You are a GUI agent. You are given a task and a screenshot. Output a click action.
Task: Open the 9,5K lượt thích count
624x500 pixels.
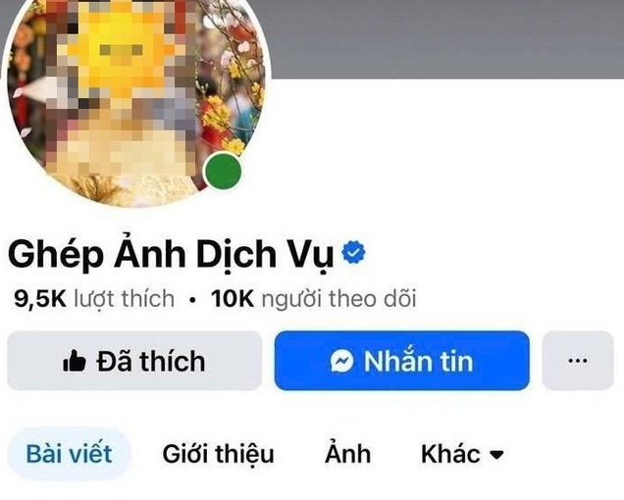pyautogui.click(x=94, y=298)
